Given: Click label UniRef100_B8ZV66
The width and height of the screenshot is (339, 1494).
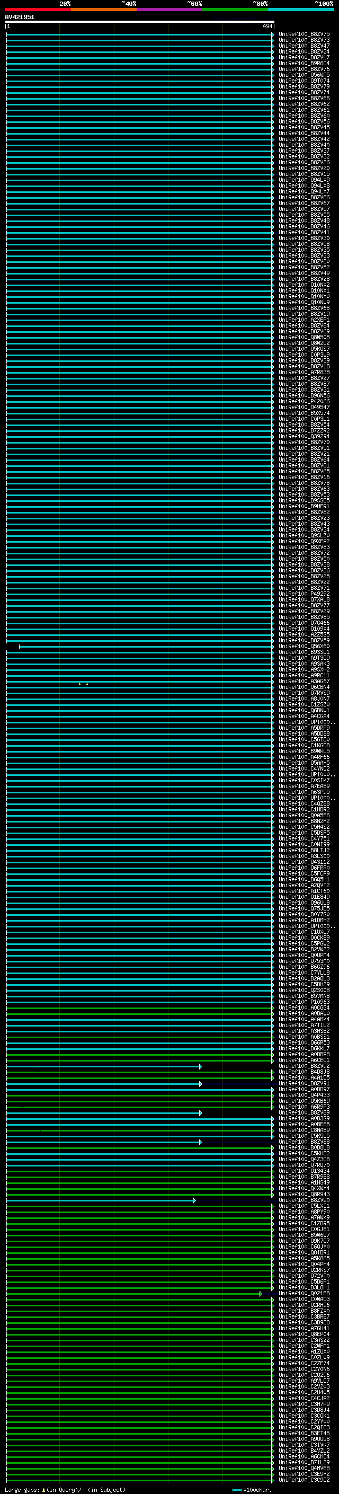Looking at the screenshot, I should [x=304, y=98].
